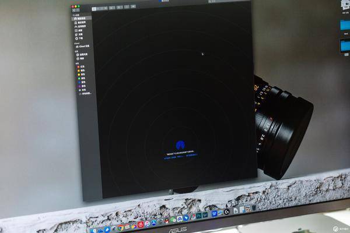Select Remote Disc under Locations

82,55
